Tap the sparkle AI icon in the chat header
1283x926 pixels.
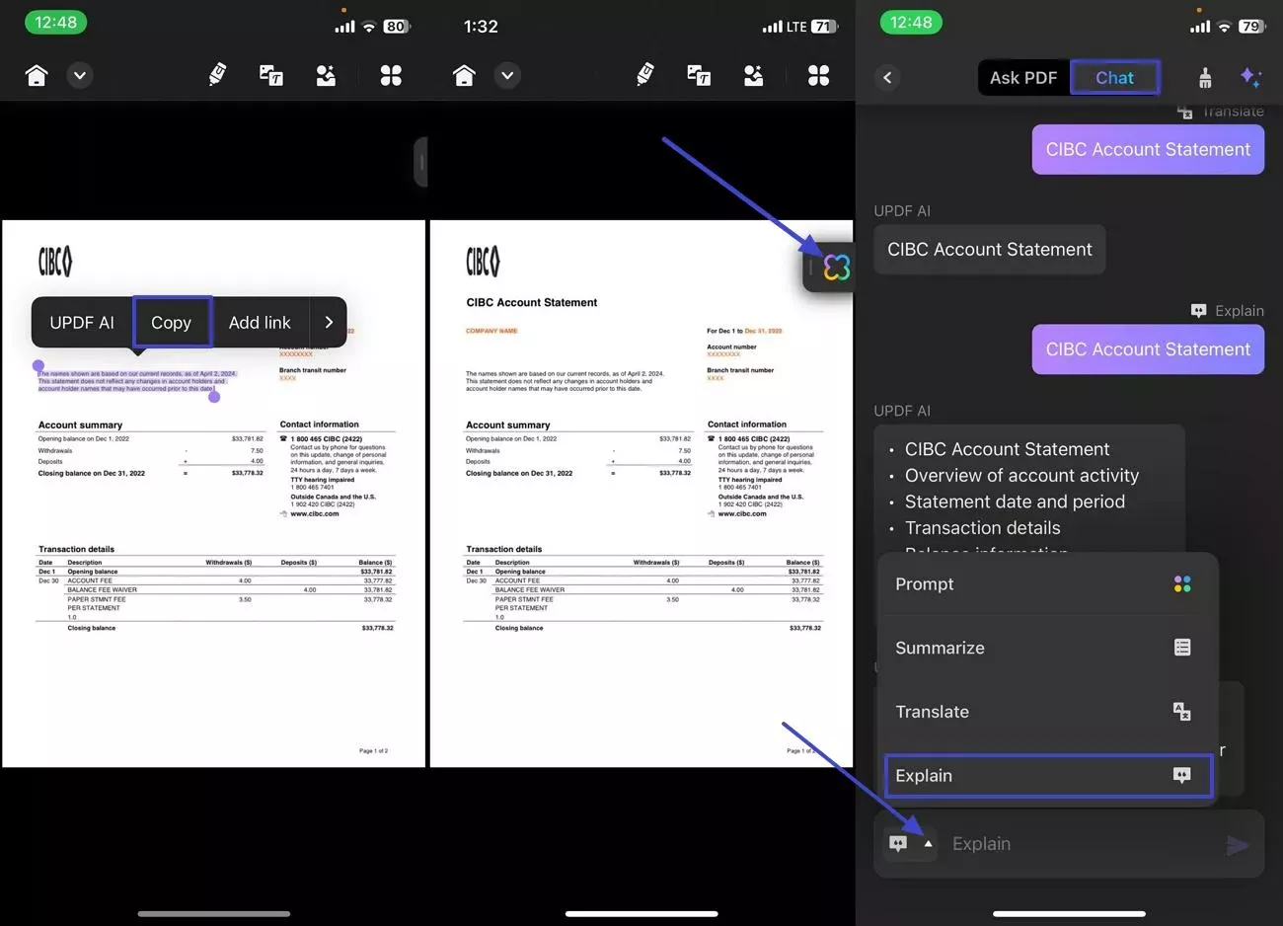click(1250, 77)
